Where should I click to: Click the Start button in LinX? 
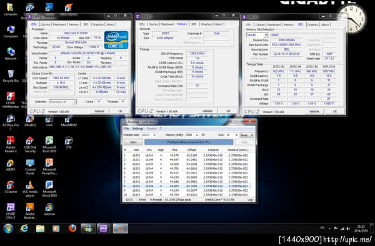pyautogui.click(x=133, y=142)
